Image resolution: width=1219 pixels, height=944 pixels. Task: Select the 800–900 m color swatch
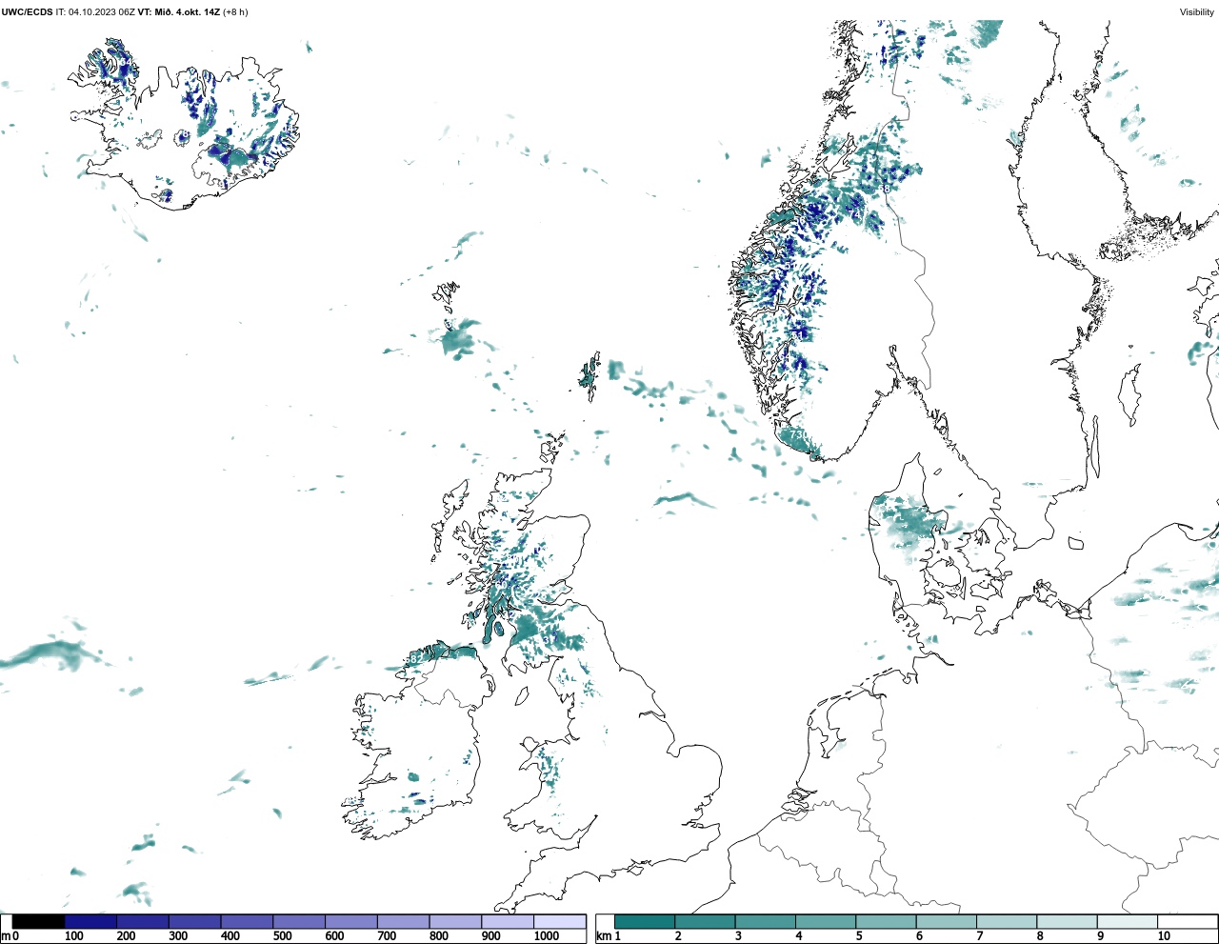[x=455, y=922]
